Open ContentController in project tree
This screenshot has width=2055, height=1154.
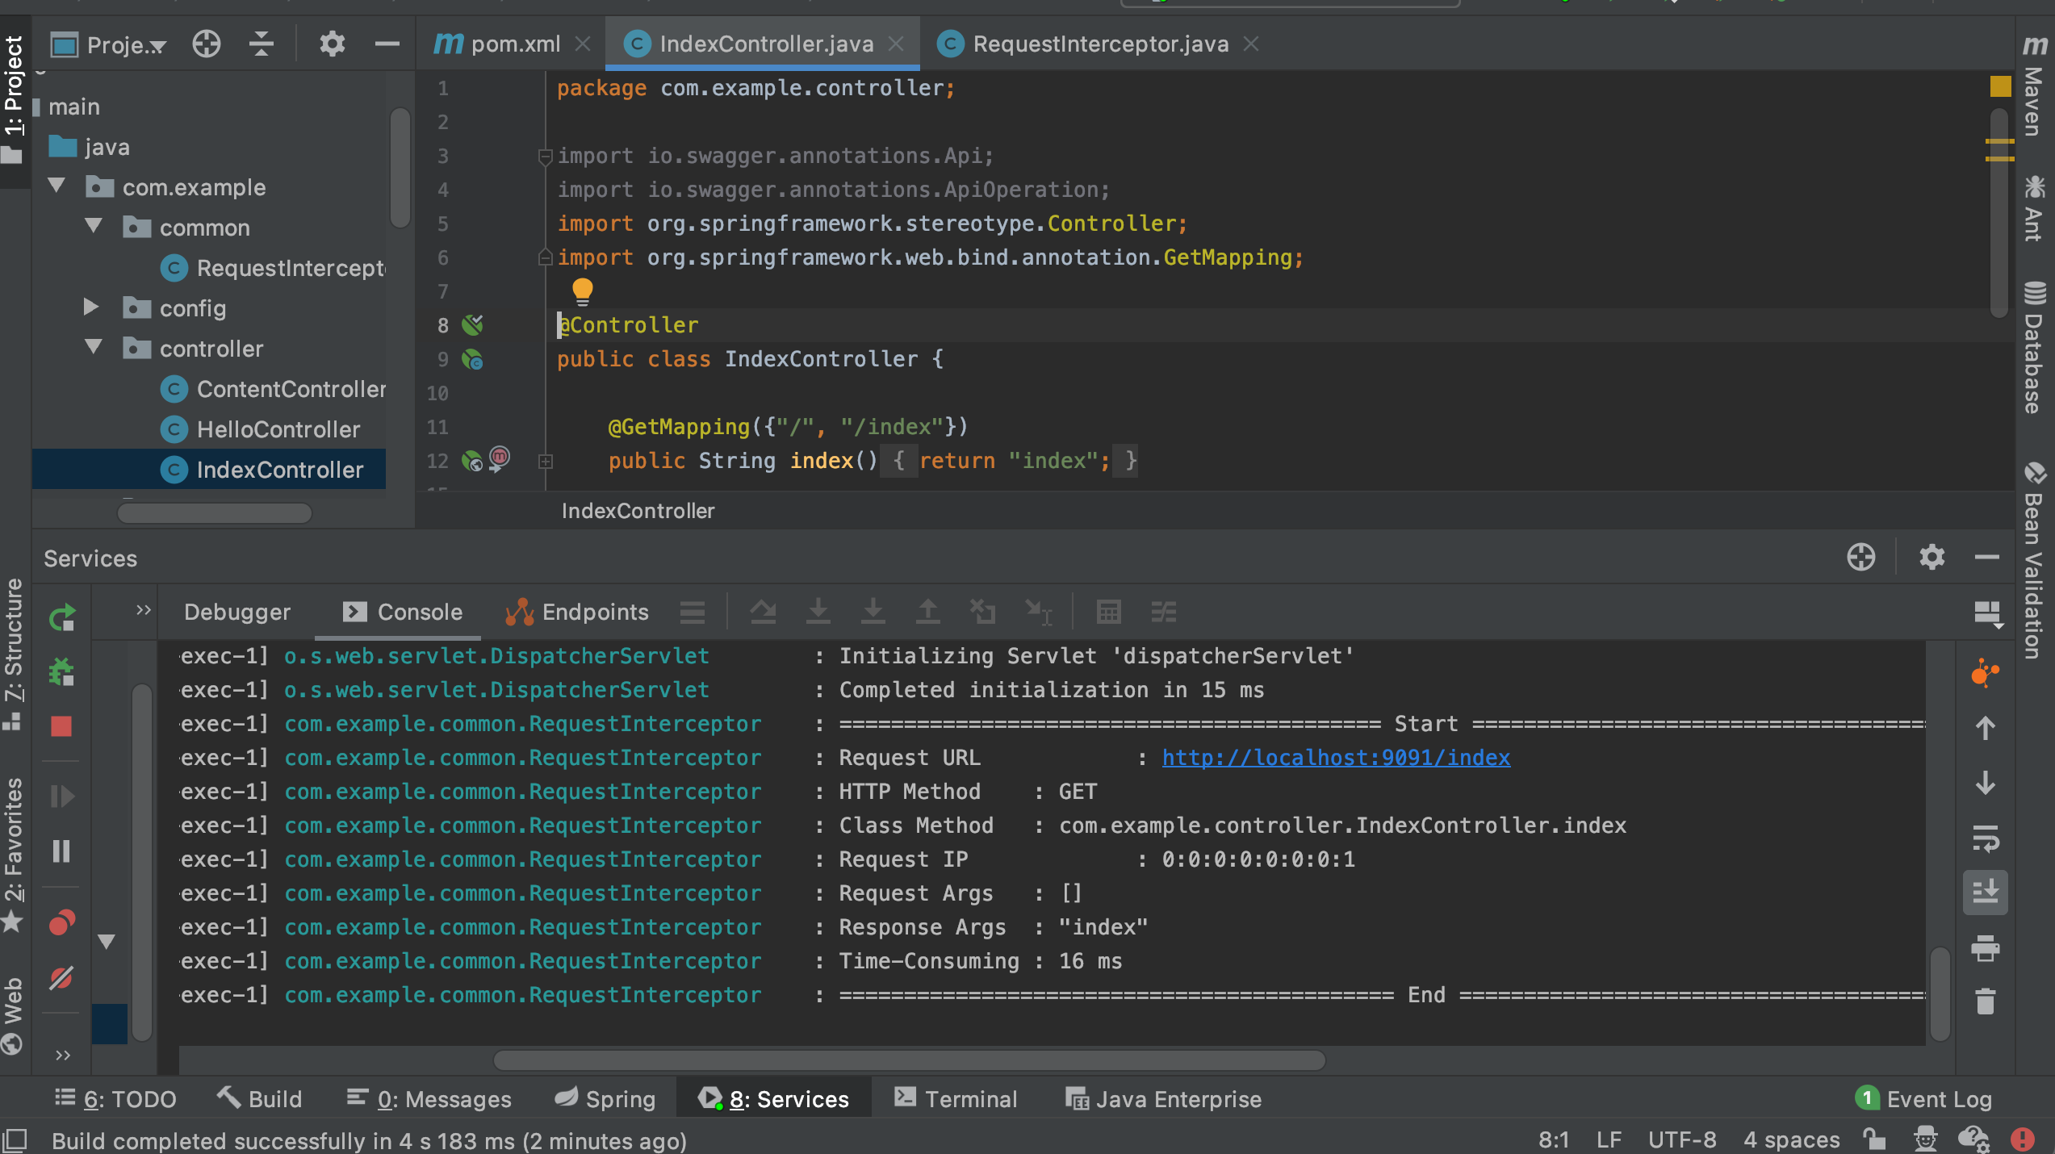pos(274,389)
